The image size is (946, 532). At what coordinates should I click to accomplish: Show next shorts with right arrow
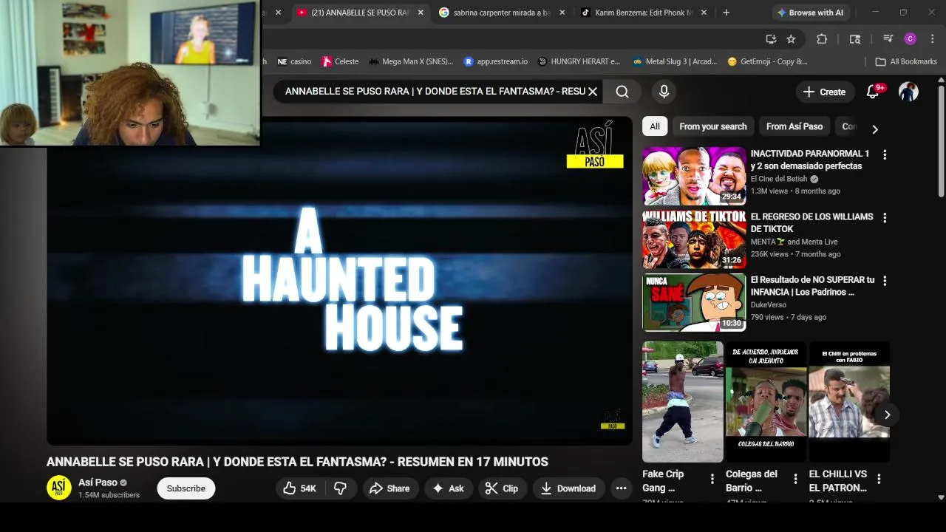(x=887, y=415)
